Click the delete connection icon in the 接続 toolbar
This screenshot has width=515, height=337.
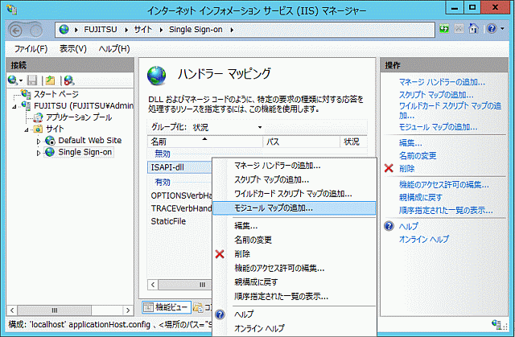click(x=69, y=80)
